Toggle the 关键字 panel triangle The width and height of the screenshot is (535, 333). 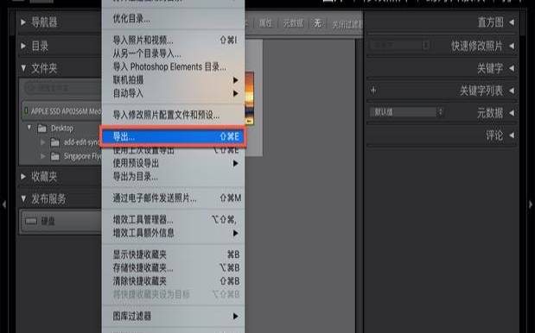coord(512,68)
